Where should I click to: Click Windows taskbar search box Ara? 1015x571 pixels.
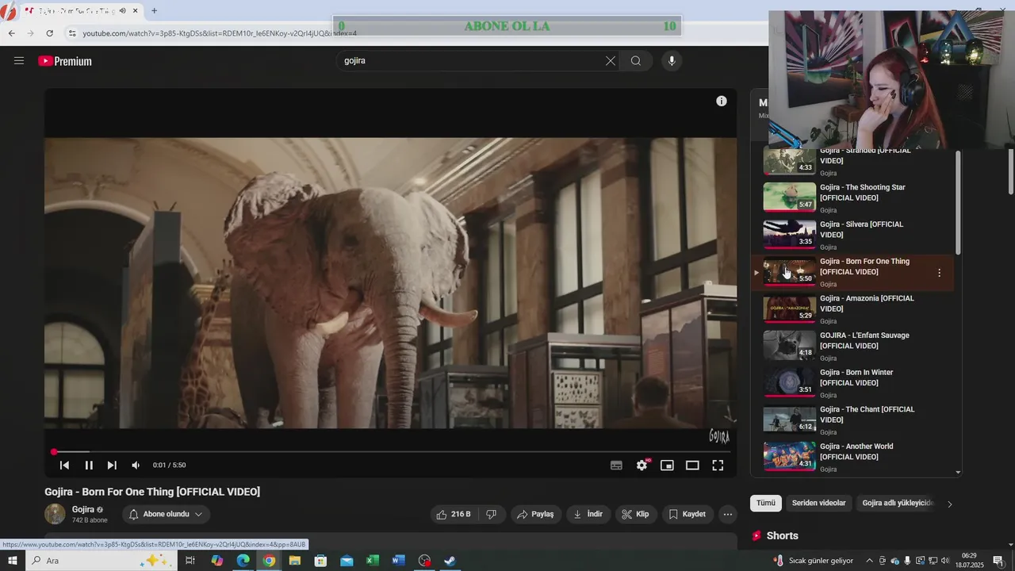[101, 561]
